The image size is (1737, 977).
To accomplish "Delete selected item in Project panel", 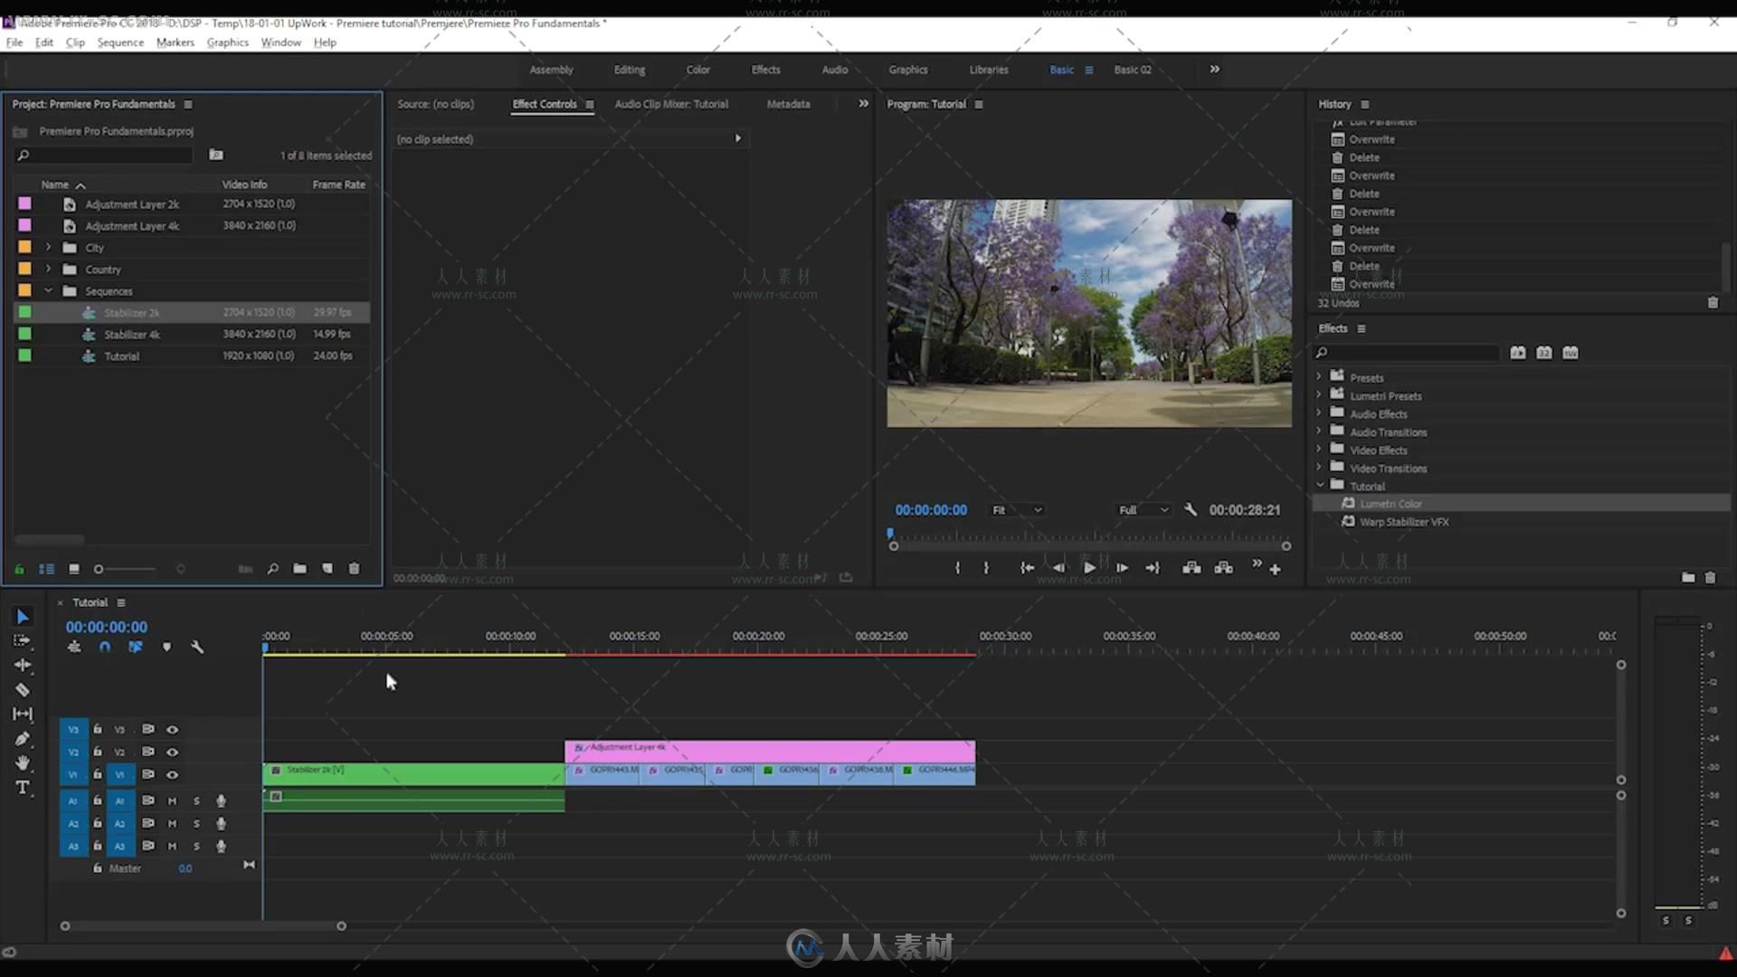I will [x=355, y=569].
